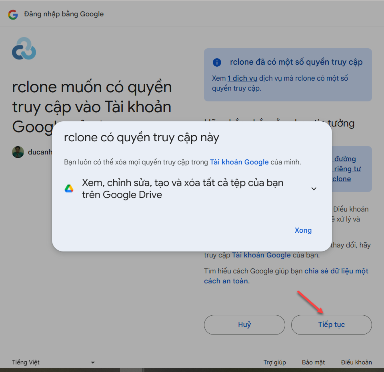Click the blue info icon beside rclone notice
The width and height of the screenshot is (384, 372).
coord(217,62)
